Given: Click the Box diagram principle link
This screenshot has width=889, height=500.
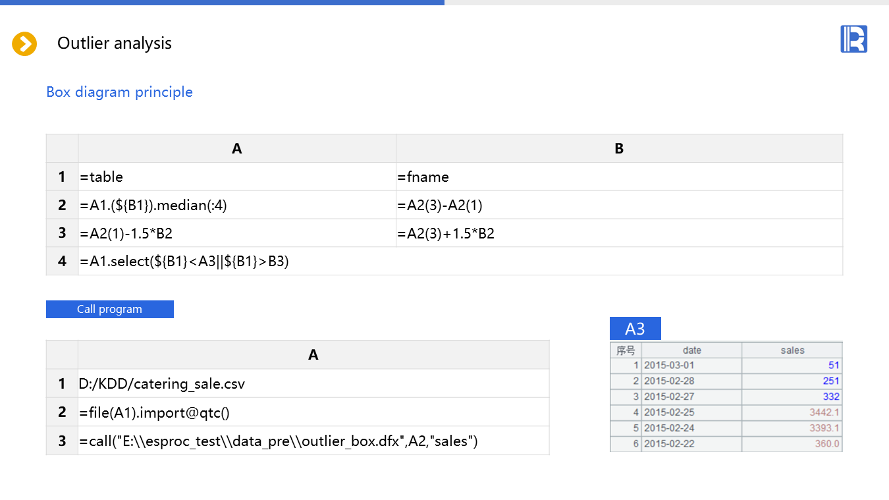Looking at the screenshot, I should point(119,92).
